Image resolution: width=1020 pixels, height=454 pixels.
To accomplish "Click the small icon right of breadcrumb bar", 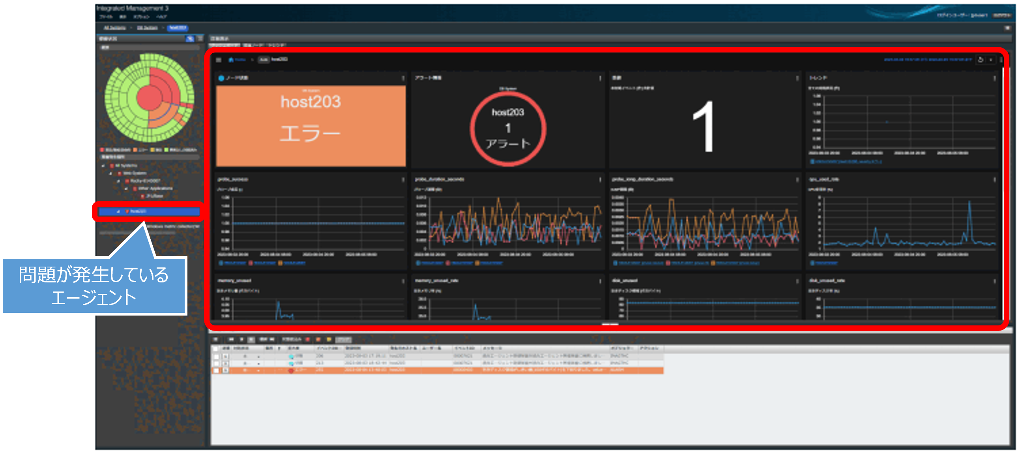I will pos(1007,28).
